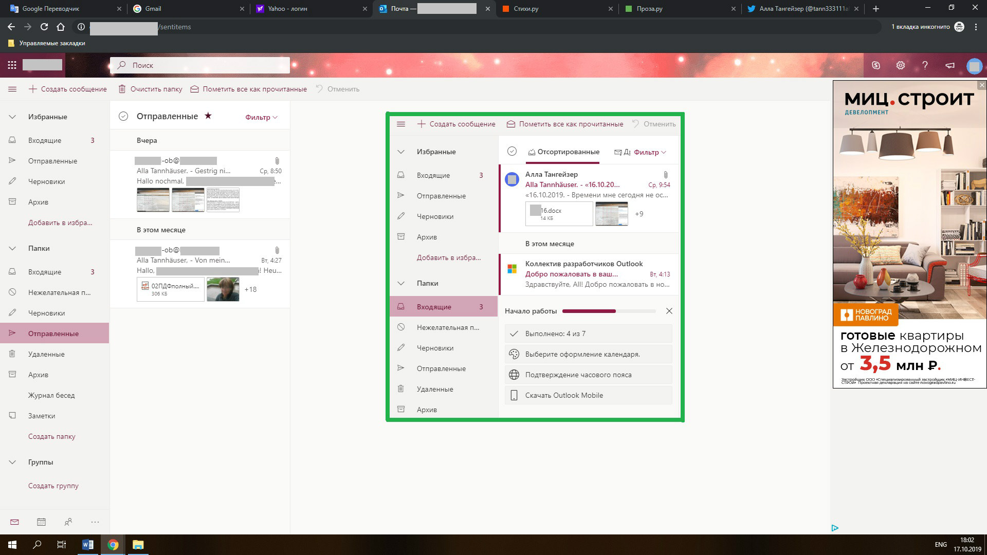This screenshot has height=555, width=987.
Task: Open Нежелательная п... folder in left pane
Action: (x=54, y=292)
